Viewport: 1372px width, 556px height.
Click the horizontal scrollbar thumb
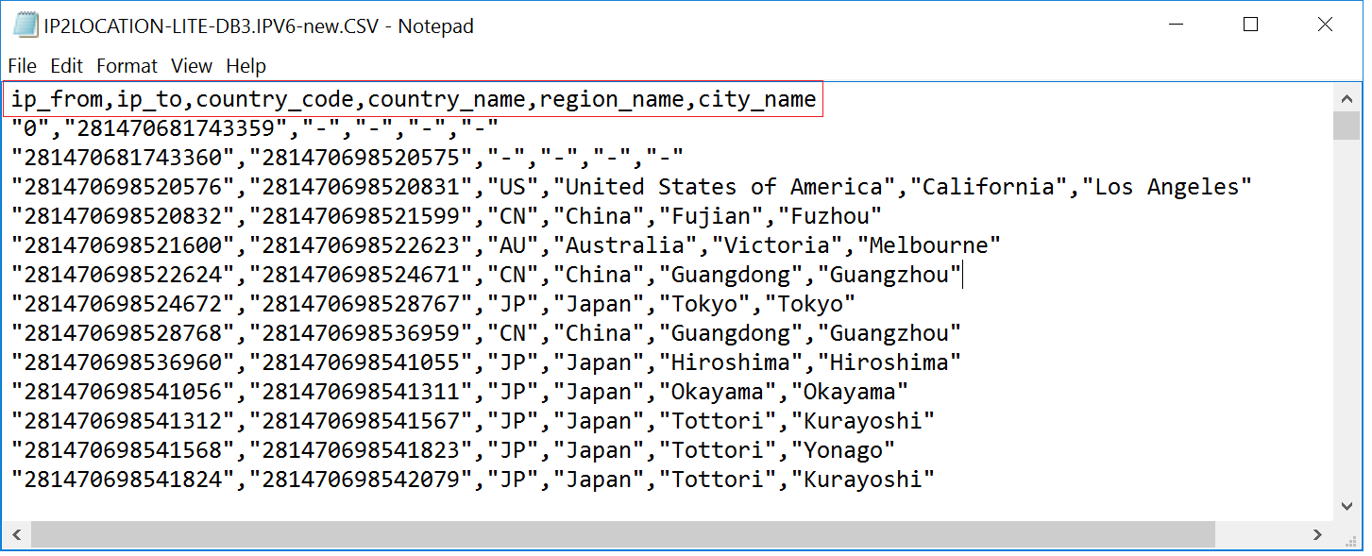[623, 535]
